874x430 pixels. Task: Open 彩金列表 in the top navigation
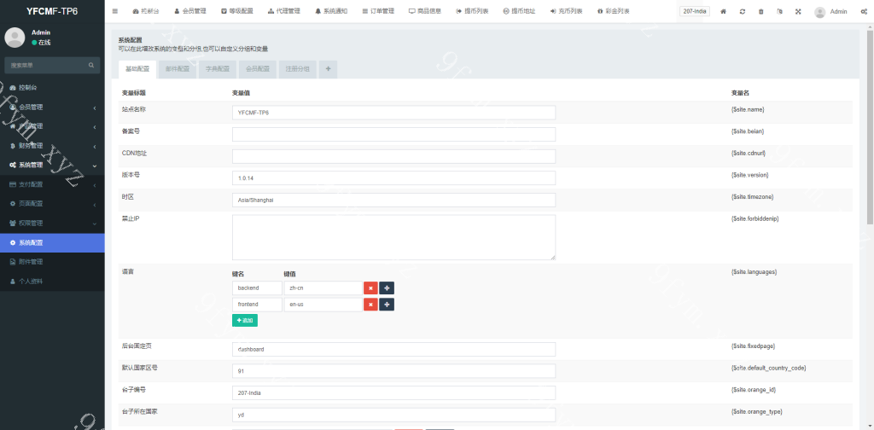613,11
